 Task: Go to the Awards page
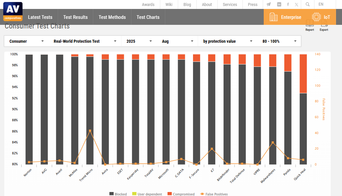coord(148,4)
